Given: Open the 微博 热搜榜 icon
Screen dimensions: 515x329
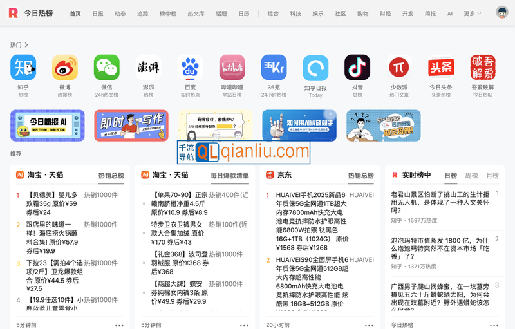Looking at the screenshot, I should pos(65,68).
